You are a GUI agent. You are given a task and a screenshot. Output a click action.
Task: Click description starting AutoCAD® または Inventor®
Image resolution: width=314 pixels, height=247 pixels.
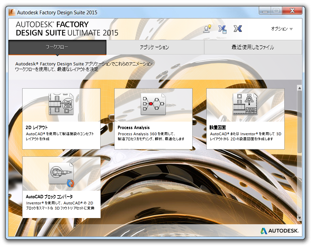(x=245, y=136)
